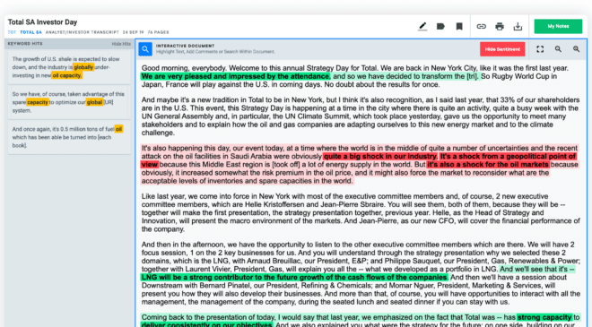Open My Notes panel
The width and height of the screenshot is (592, 327).
(558, 26)
